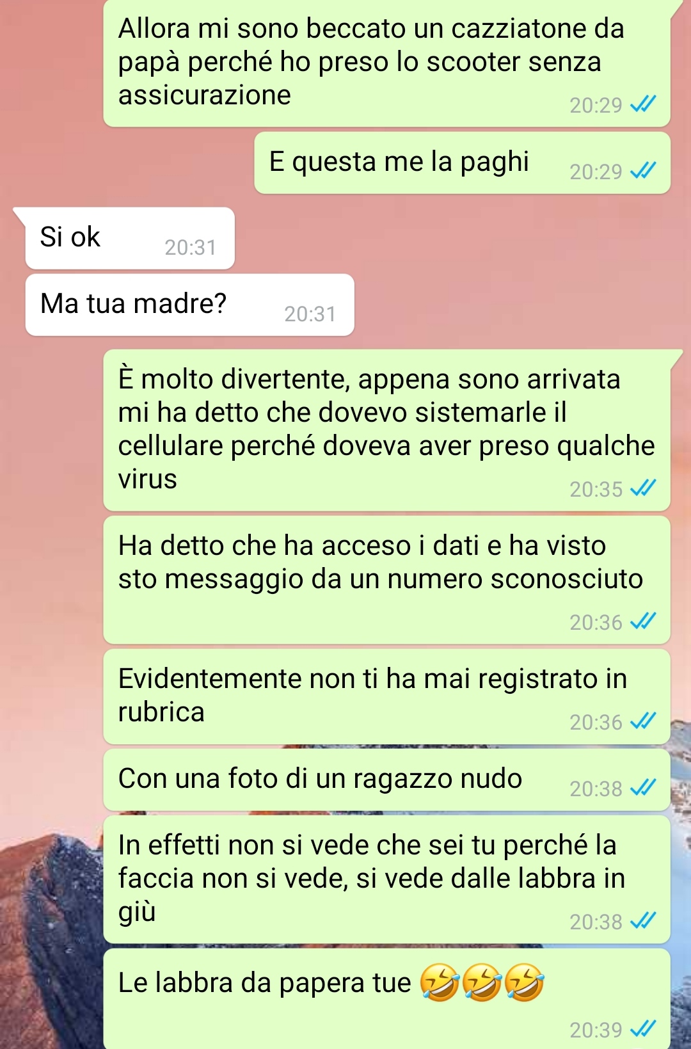This screenshot has height=1049, width=691.
Task: Tap blue ticks on the 20:35 virus message
Action: [643, 488]
